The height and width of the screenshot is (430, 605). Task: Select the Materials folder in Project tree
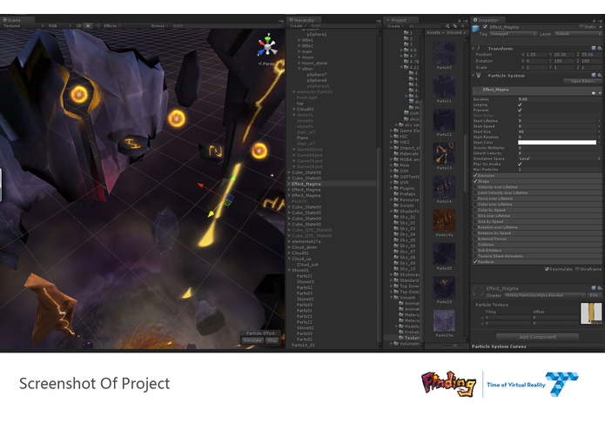[x=407, y=153]
